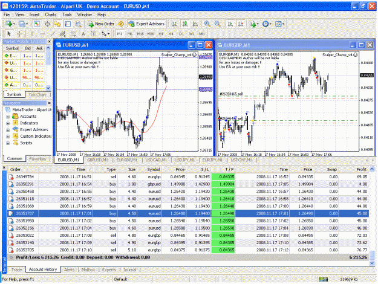This screenshot has height=284, width=378.
Task: Switch chart to Line Chart mode
Action: tap(195, 24)
